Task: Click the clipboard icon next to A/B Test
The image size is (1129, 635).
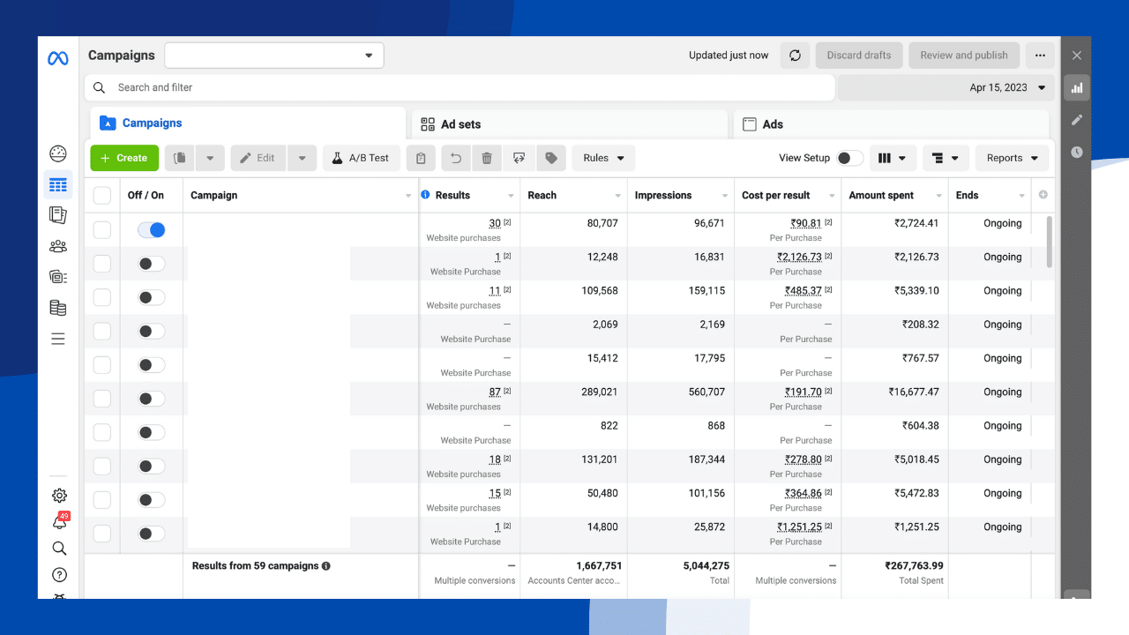Action: 421,158
